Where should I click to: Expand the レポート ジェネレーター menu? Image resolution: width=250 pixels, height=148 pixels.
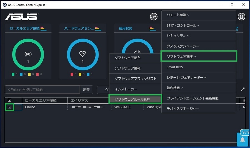tap(199, 78)
